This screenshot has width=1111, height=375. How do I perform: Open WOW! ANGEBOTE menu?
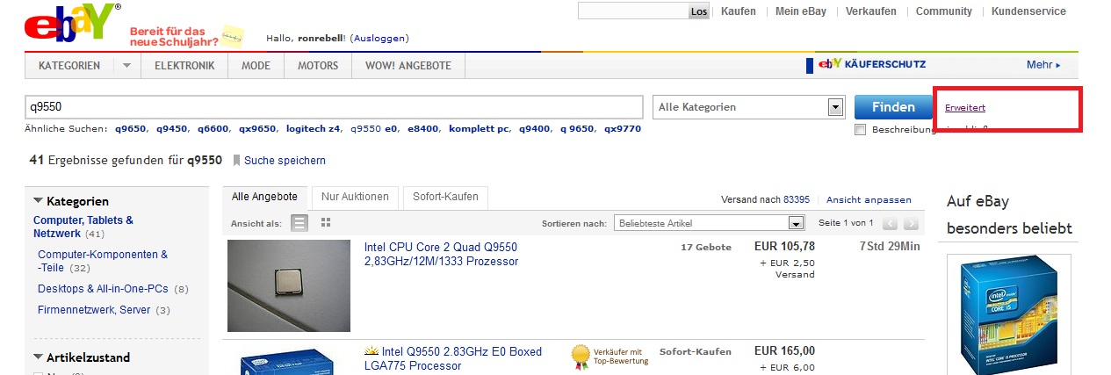408,66
